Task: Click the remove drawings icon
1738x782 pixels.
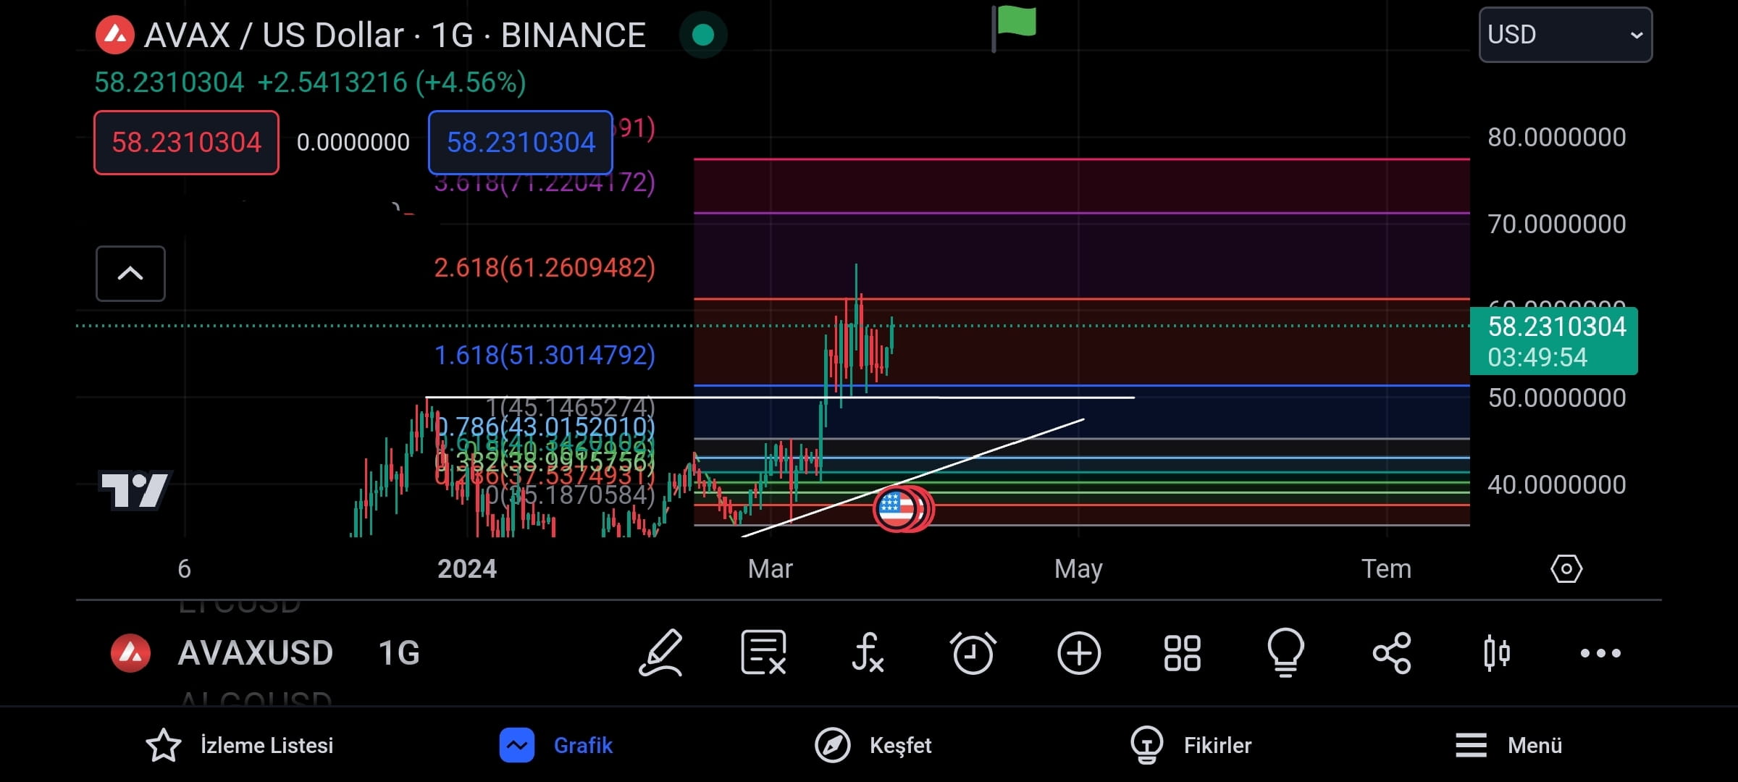Action: (x=763, y=652)
